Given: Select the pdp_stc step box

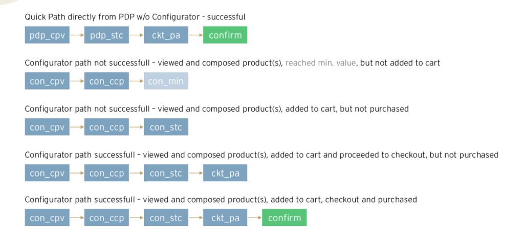Looking at the screenshot, I should [106, 35].
